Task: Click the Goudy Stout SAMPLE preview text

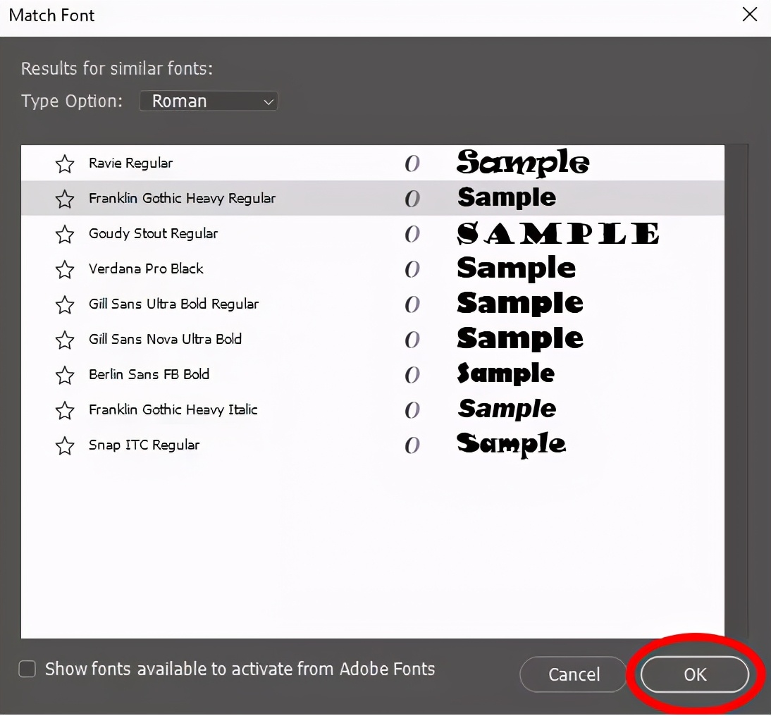Action: [558, 234]
